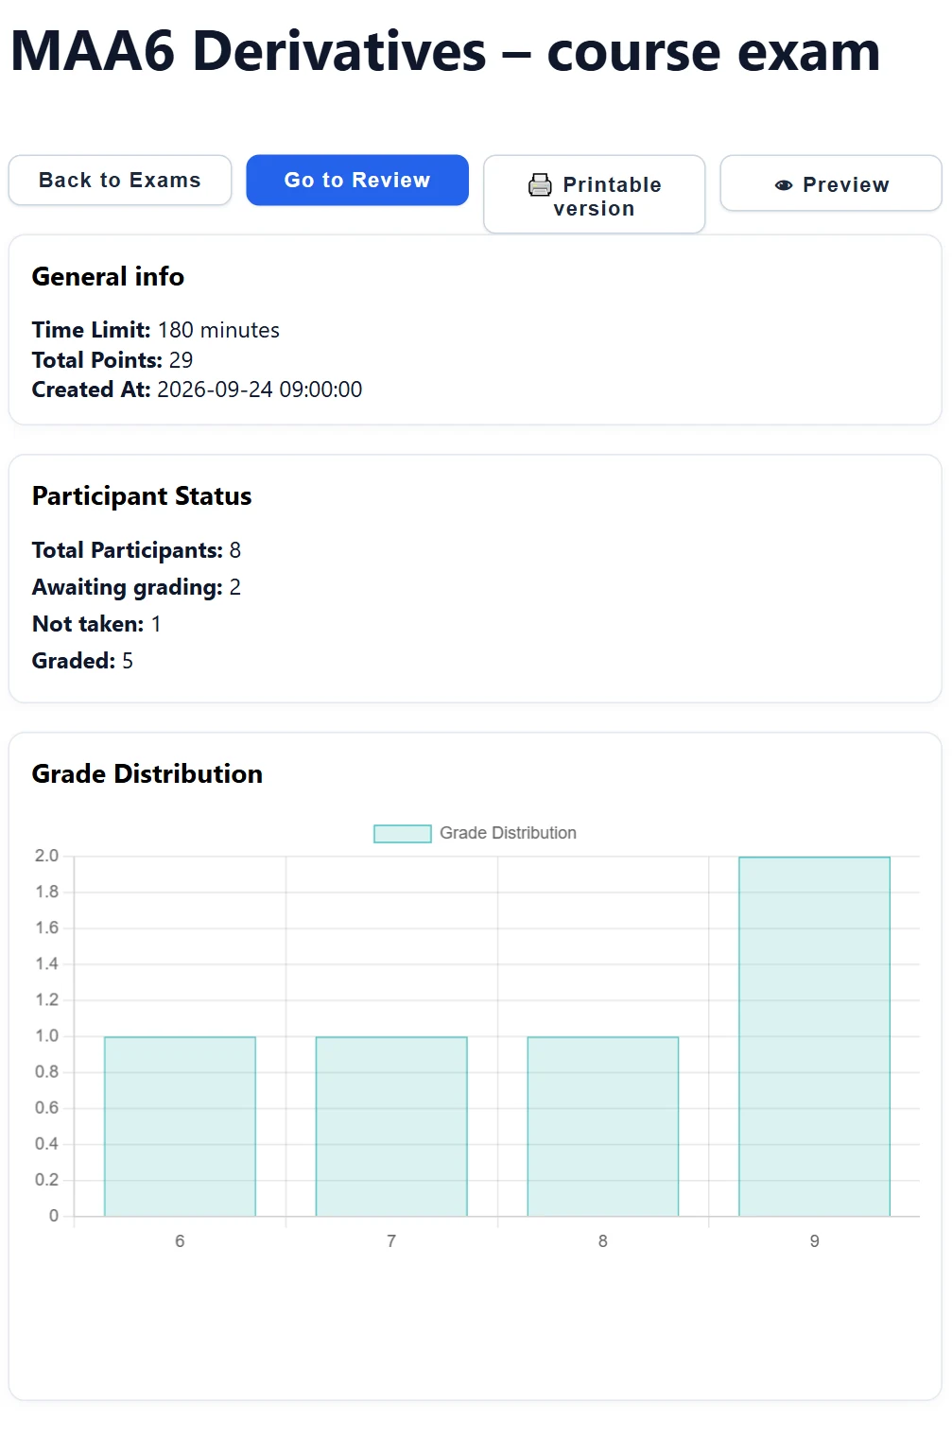Open the Go to Review page

tap(357, 180)
